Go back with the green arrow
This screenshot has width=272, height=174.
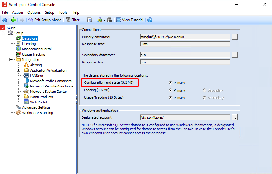point(13,20)
